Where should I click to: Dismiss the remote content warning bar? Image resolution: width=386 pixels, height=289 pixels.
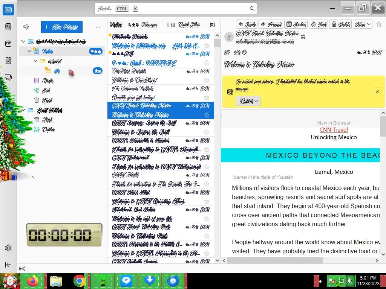point(377,92)
